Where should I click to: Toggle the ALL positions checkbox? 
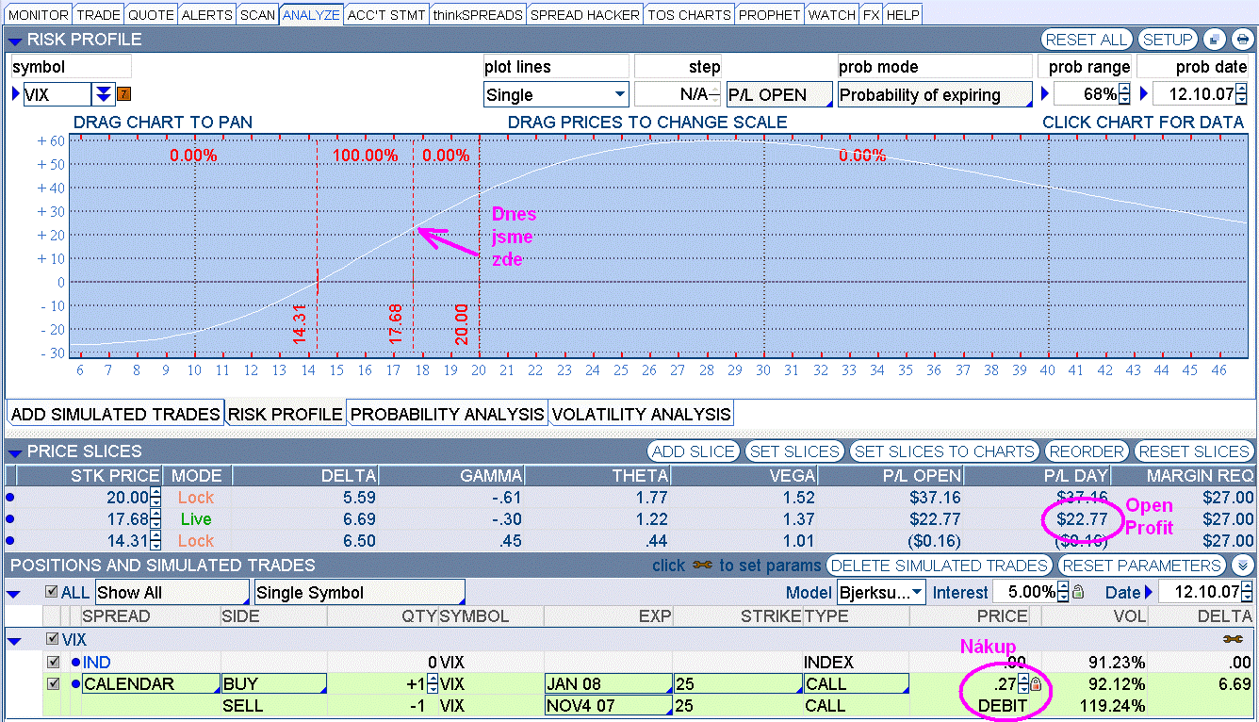(52, 592)
